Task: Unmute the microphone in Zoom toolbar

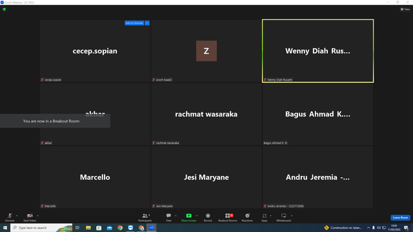Action: pos(10,217)
